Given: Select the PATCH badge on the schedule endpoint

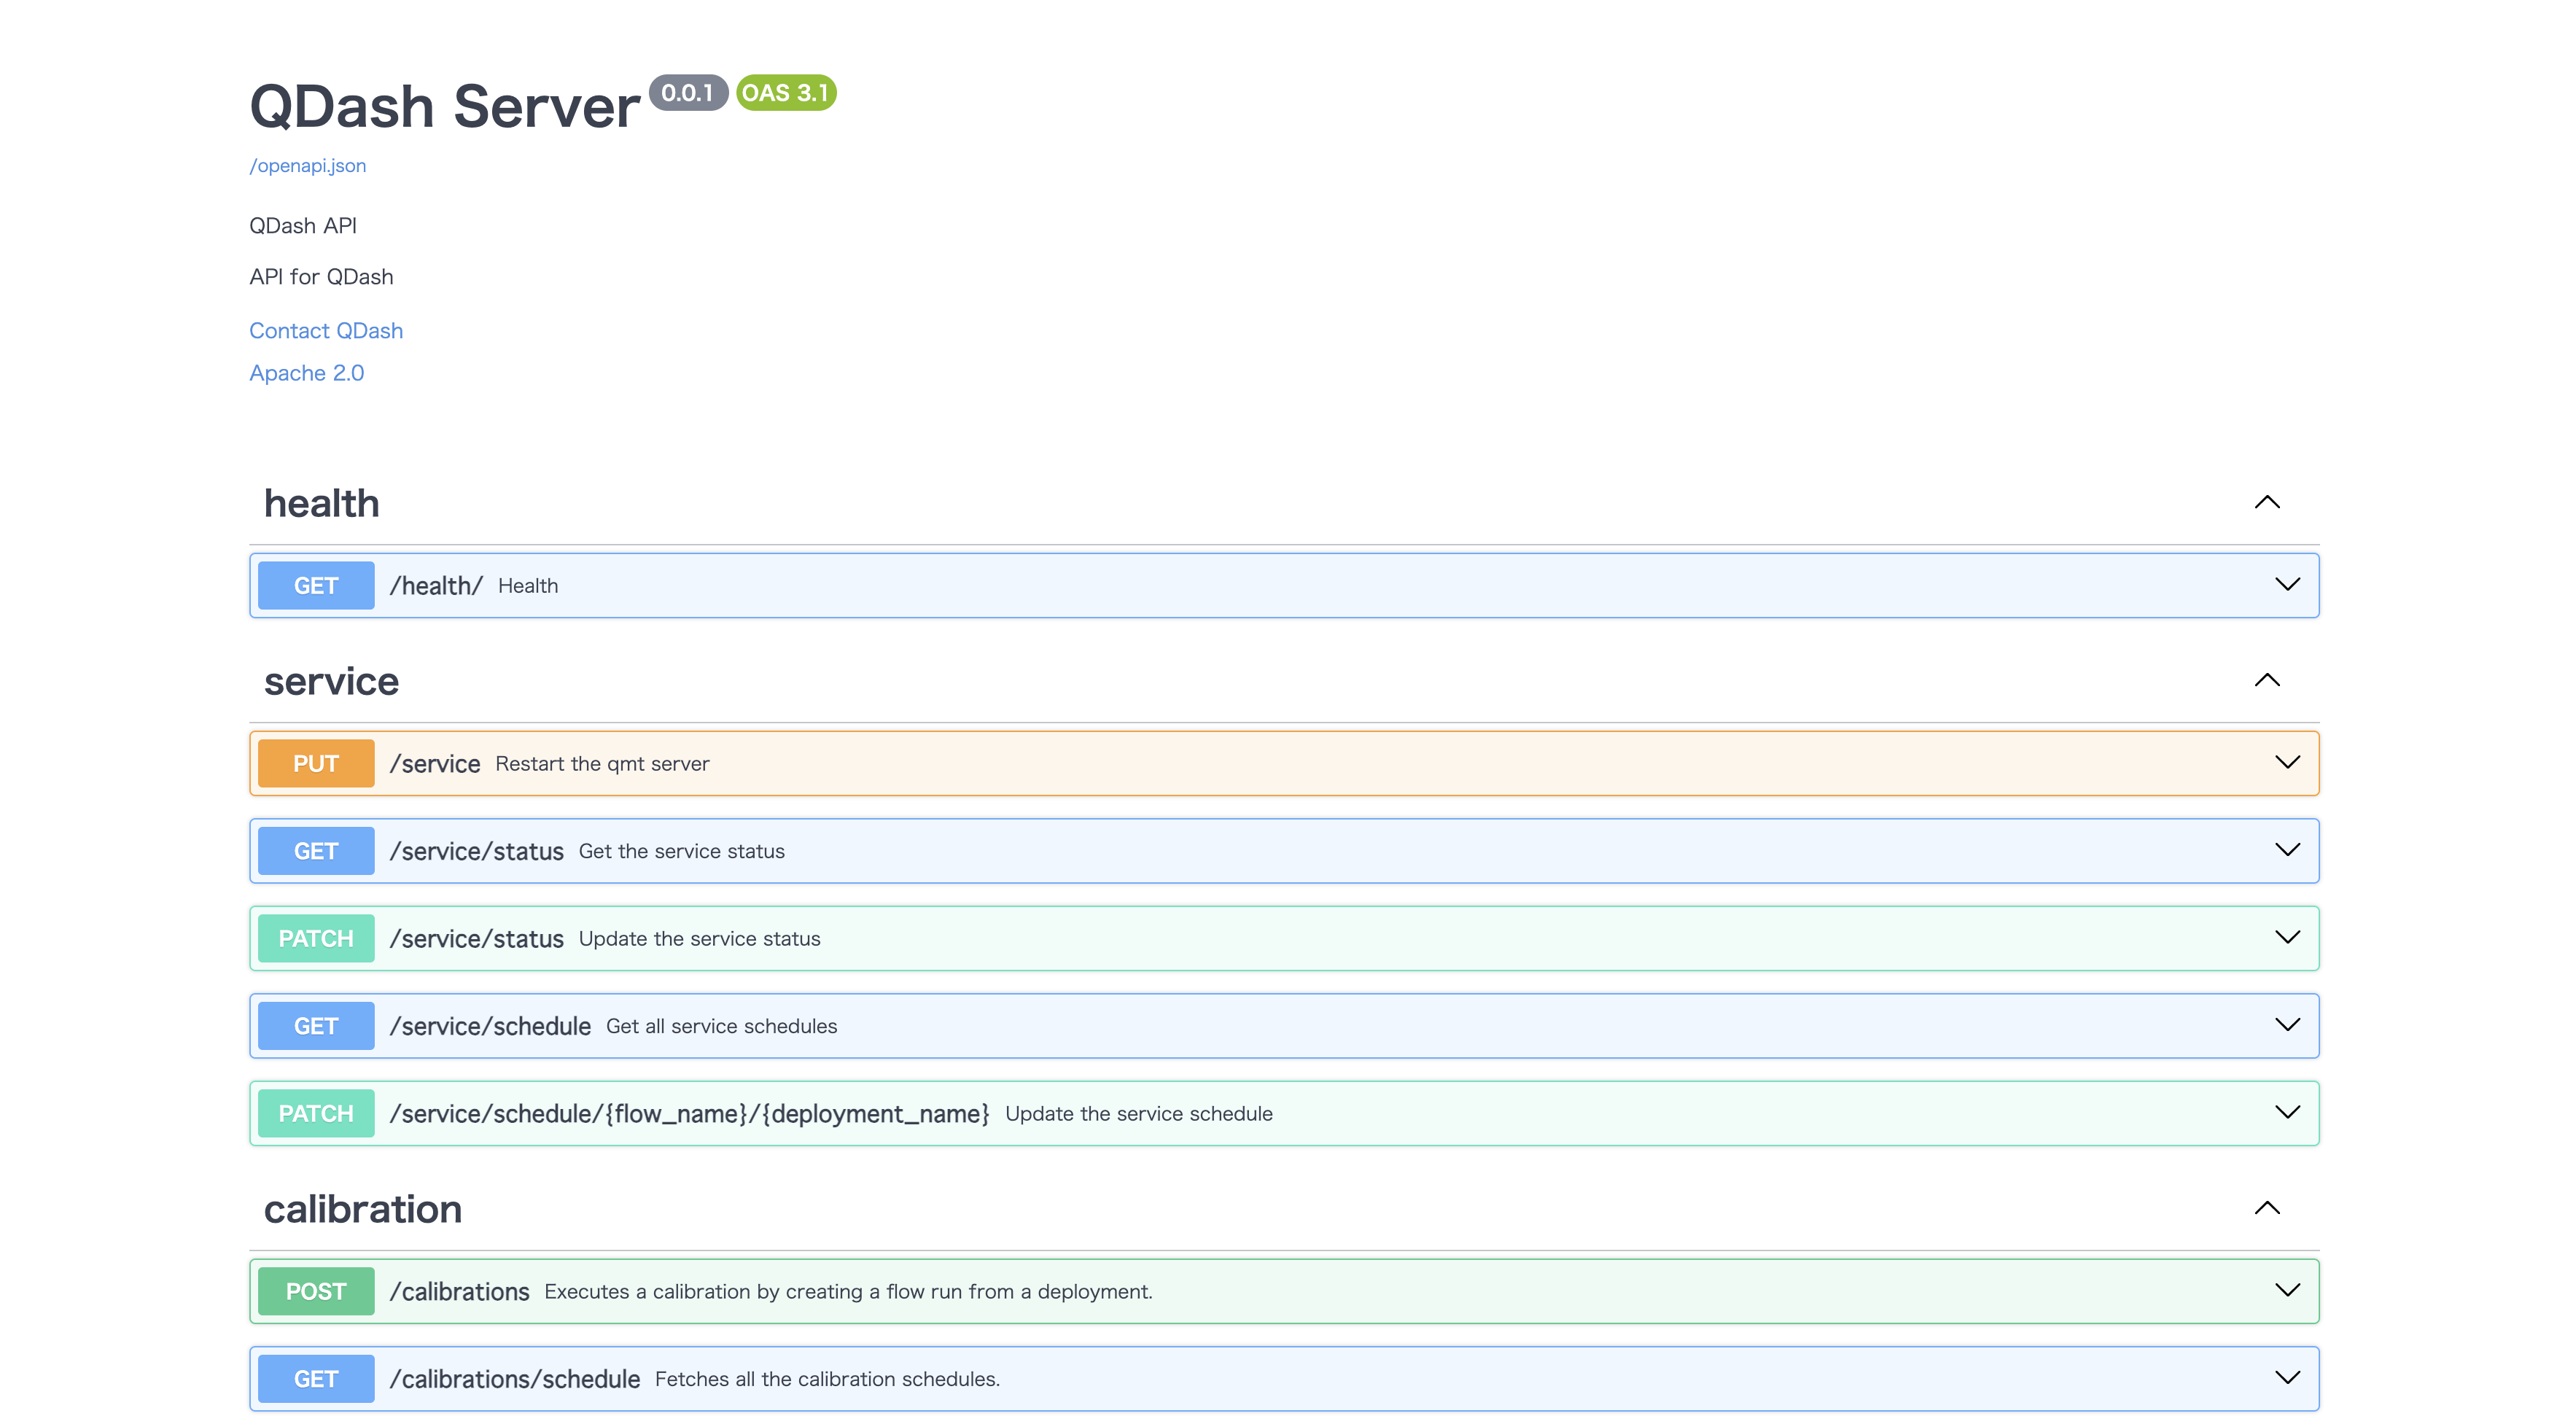Looking at the screenshot, I should pos(315,1113).
